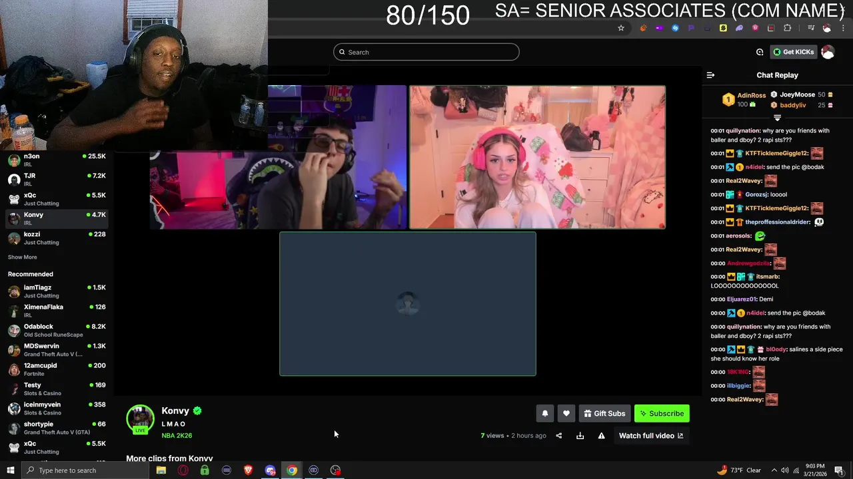Click the purple P extension icon
853x479 pixels.
click(x=691, y=28)
